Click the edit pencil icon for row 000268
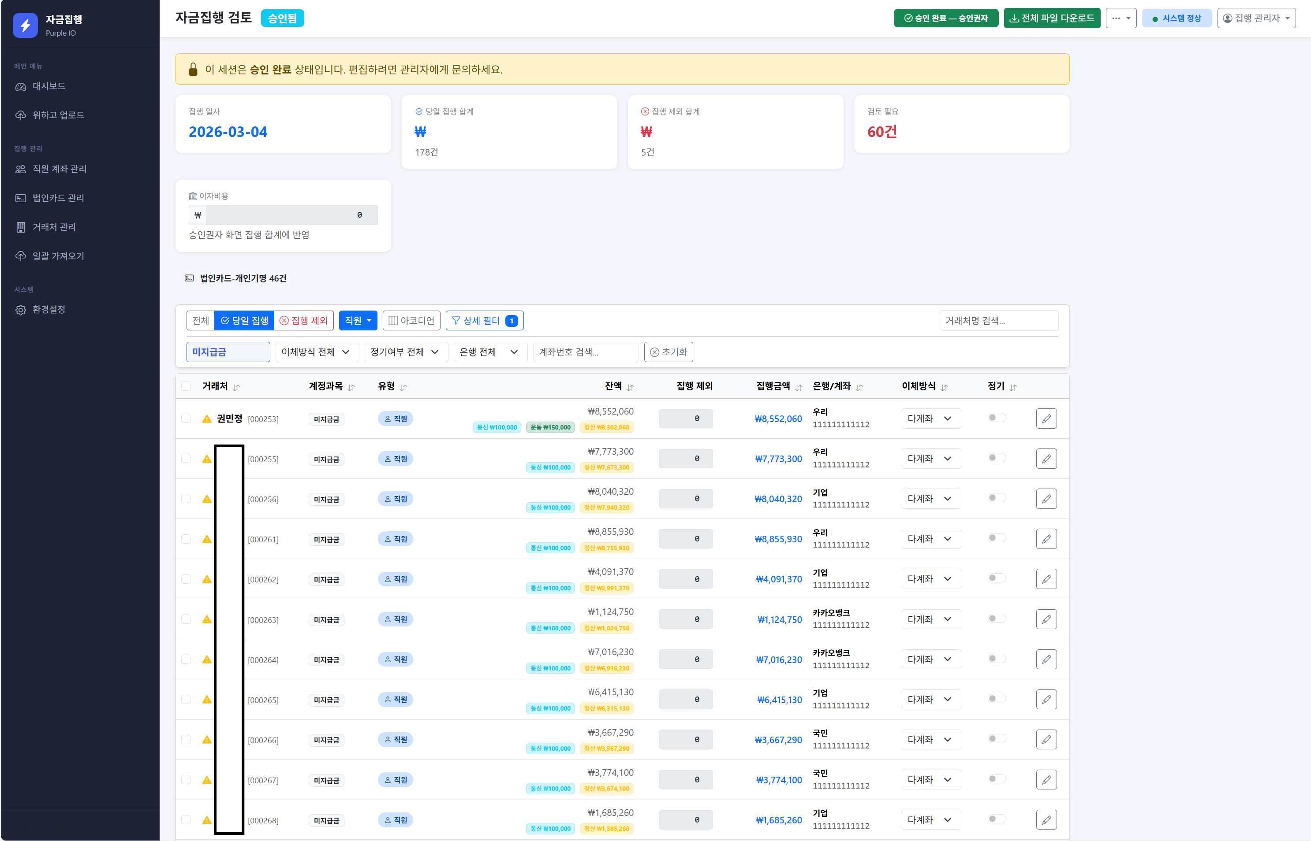Image resolution: width=1311 pixels, height=841 pixels. [1046, 820]
